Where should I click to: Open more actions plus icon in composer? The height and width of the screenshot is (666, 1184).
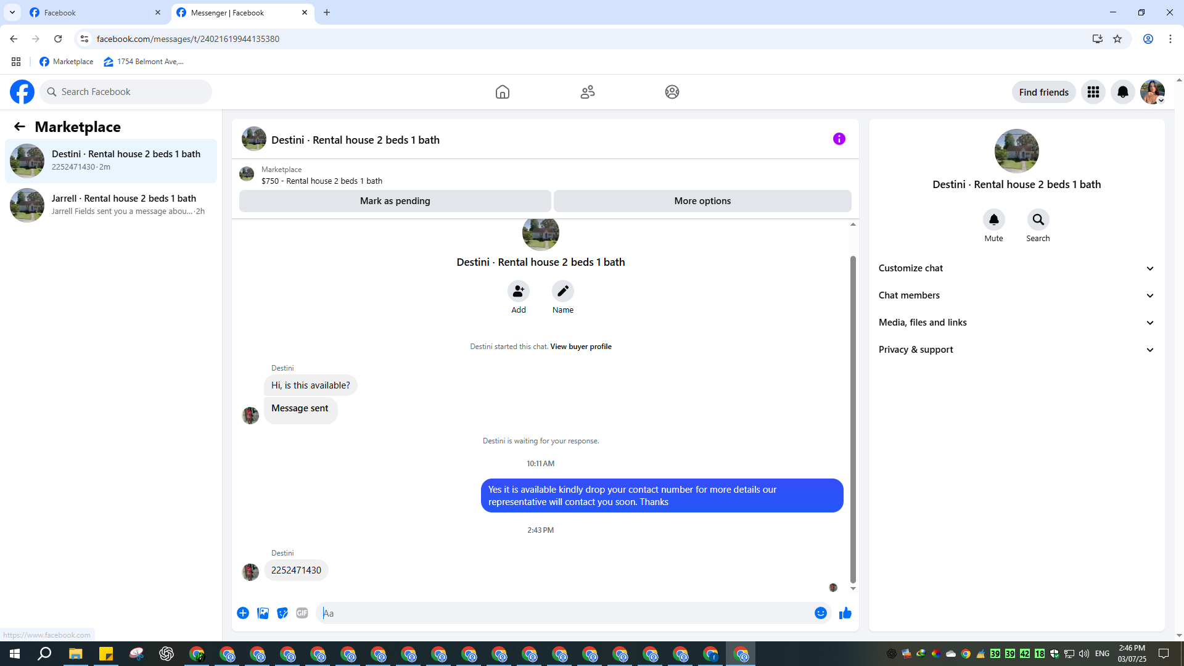(243, 613)
